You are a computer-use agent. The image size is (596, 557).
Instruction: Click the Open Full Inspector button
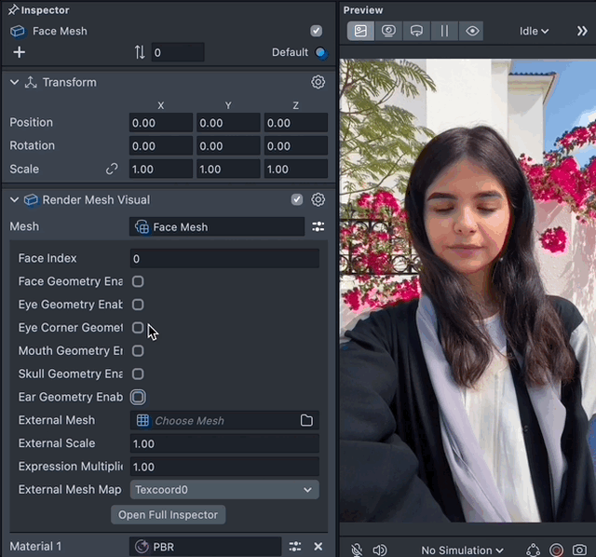[x=169, y=515]
